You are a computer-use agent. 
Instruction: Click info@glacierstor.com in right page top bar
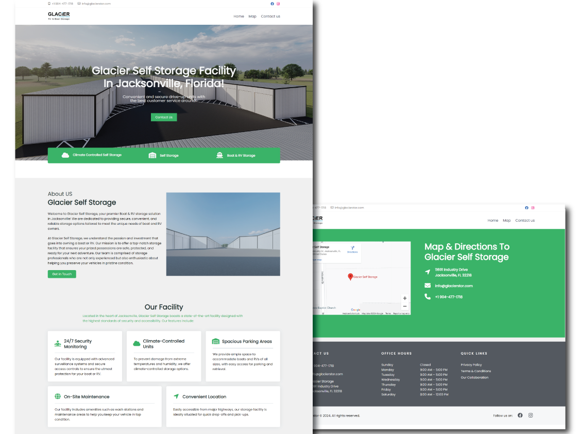coord(349,208)
